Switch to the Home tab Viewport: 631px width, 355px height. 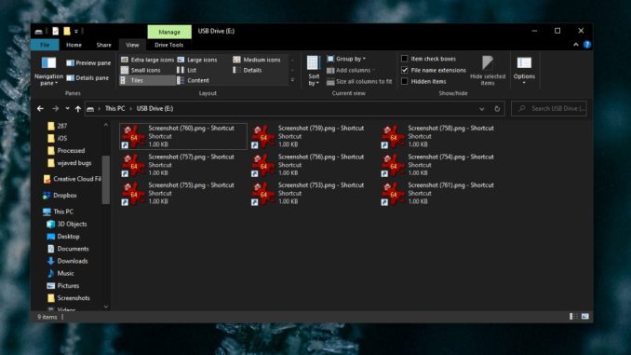[x=74, y=45]
